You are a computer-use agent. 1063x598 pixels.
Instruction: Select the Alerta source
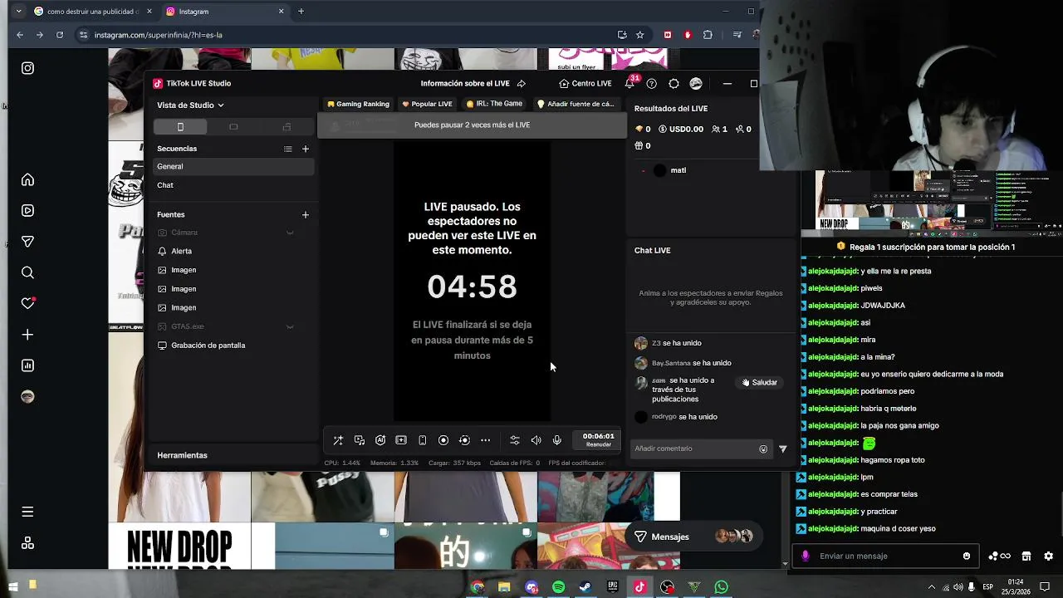click(x=233, y=251)
